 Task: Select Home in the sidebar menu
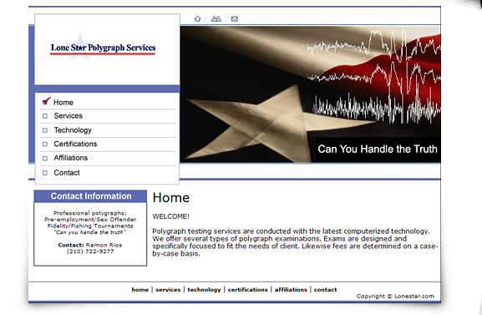63,103
